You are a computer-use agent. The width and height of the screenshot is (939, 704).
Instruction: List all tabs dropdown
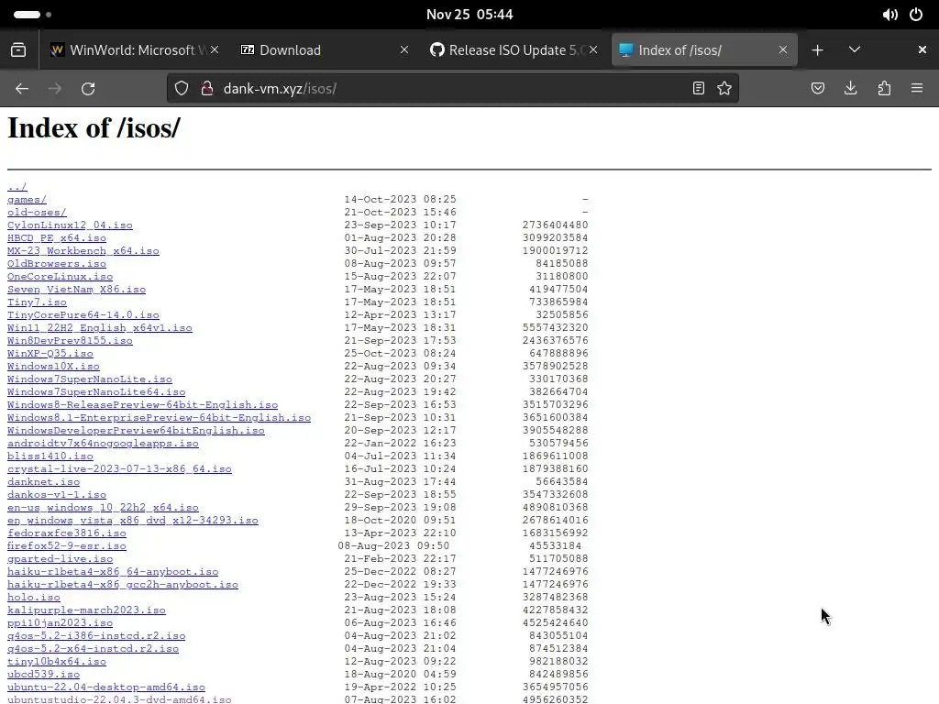click(x=855, y=49)
